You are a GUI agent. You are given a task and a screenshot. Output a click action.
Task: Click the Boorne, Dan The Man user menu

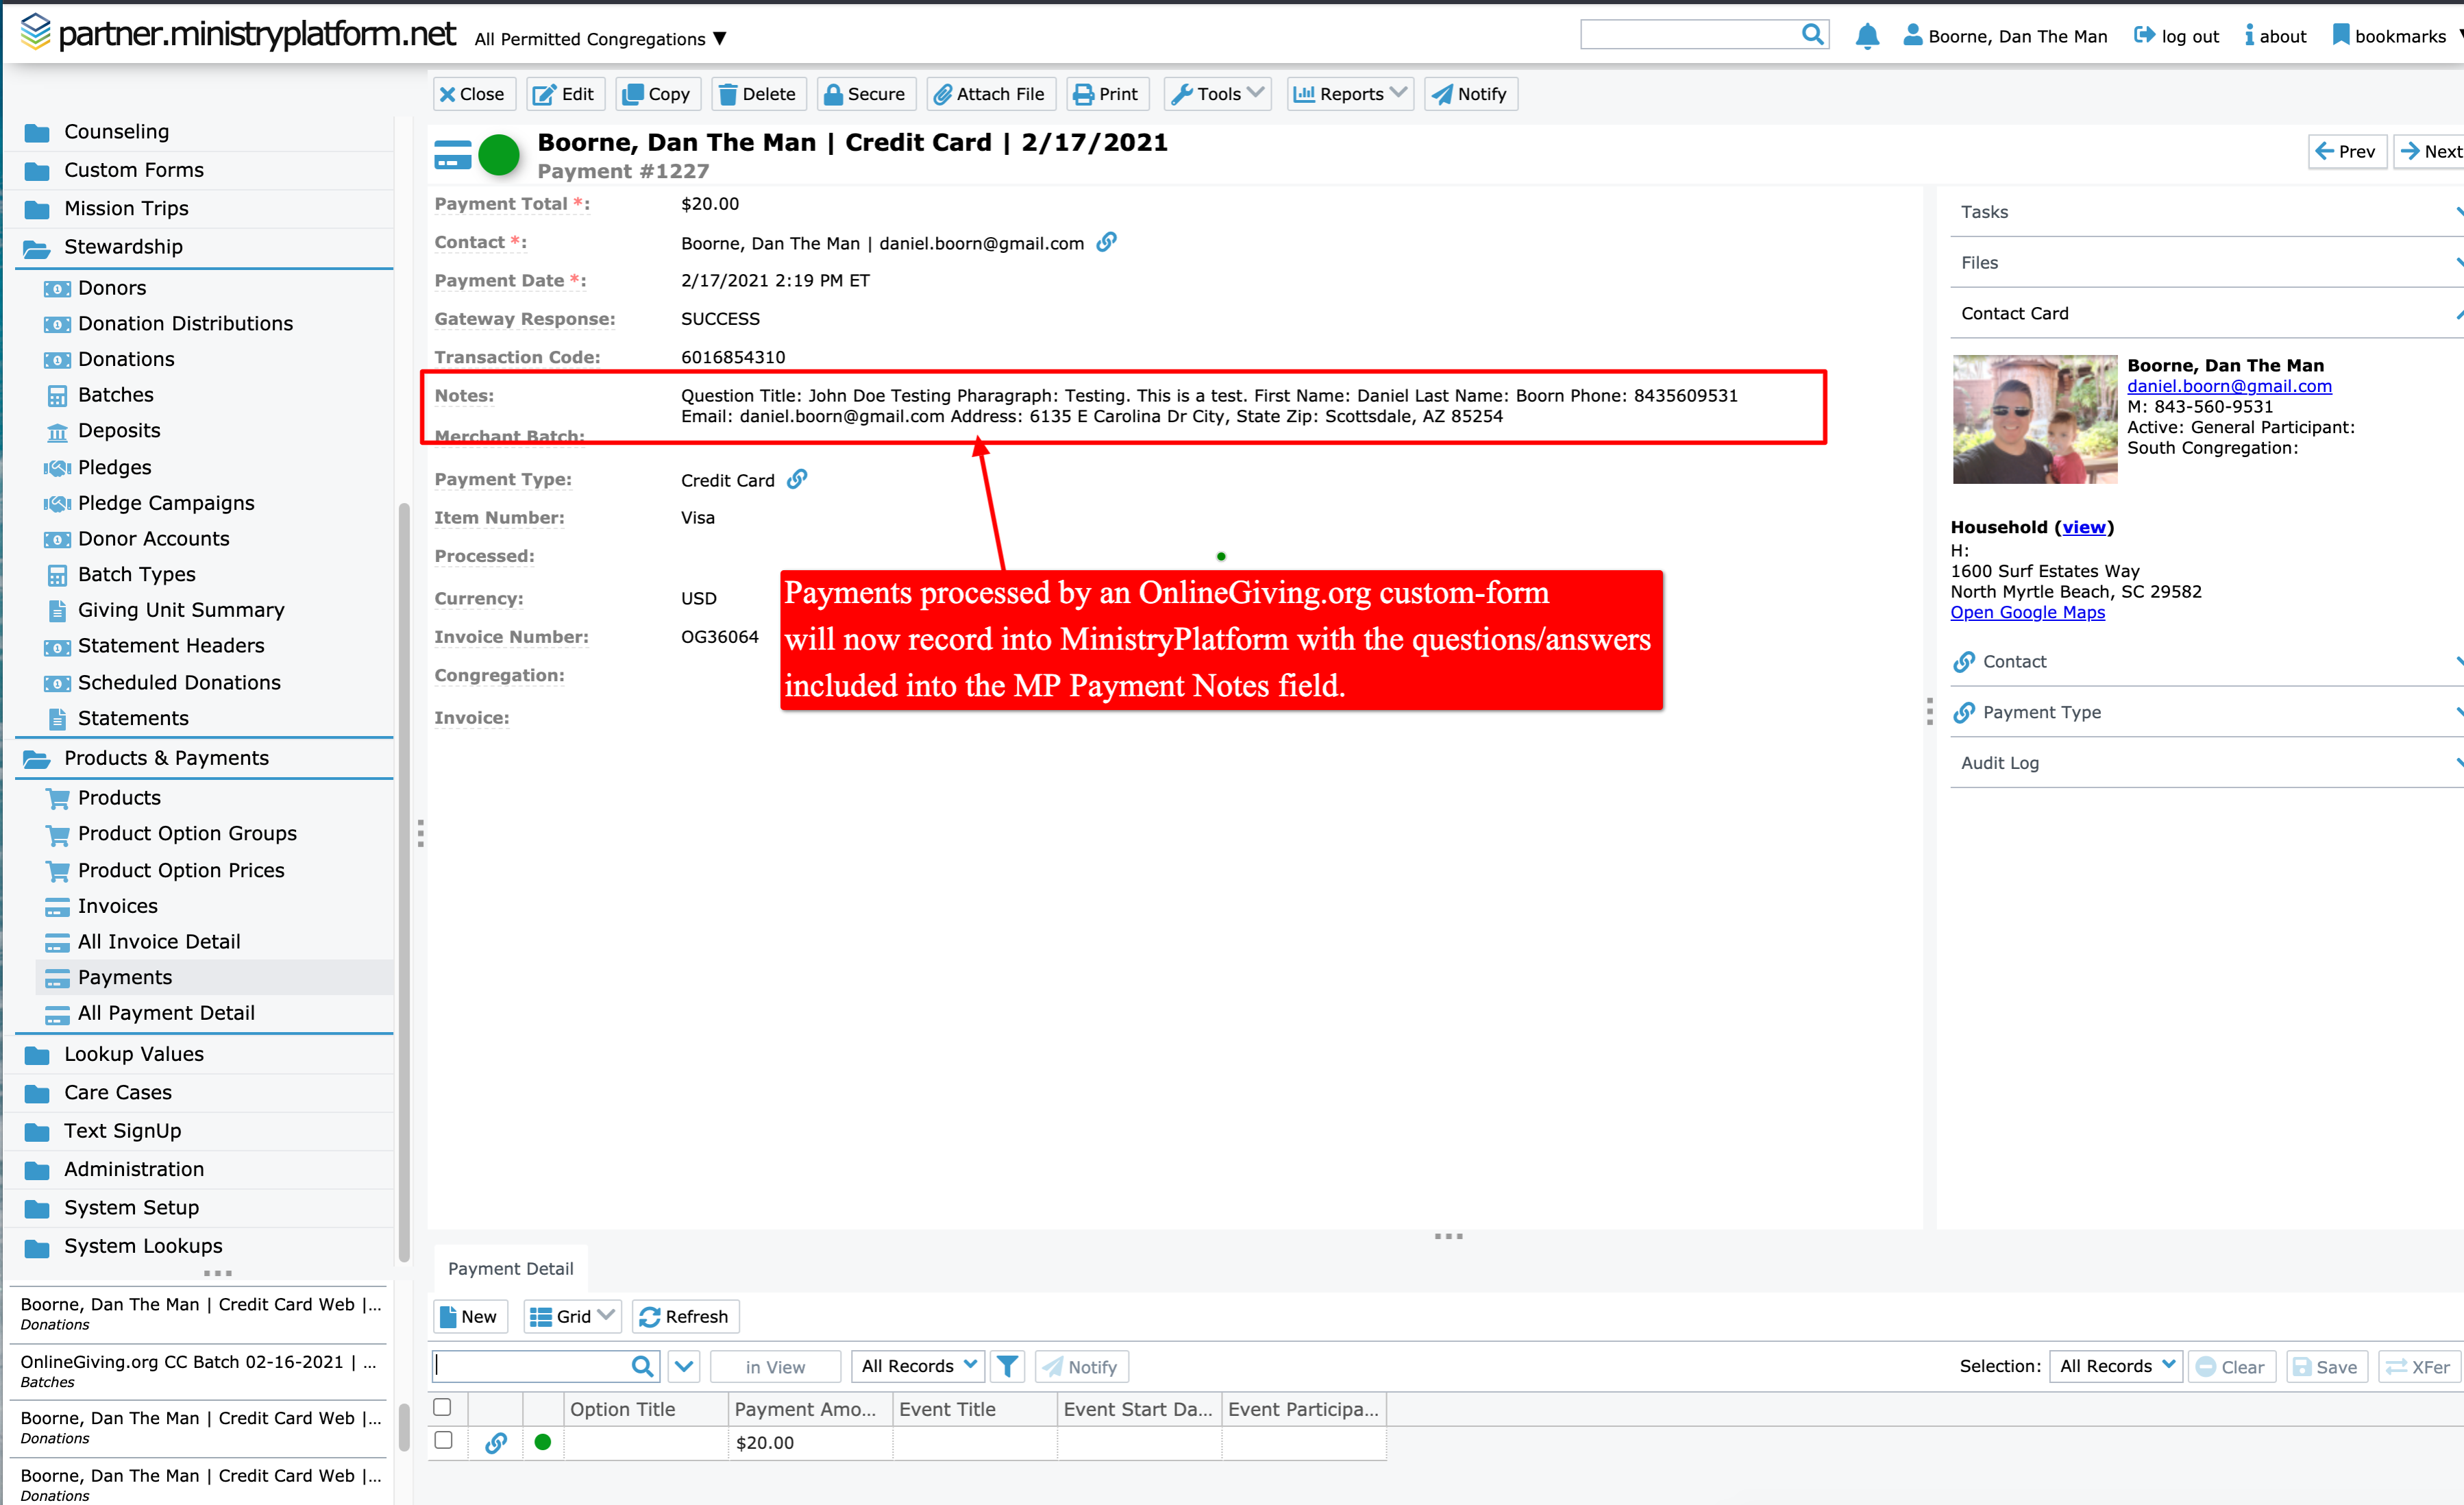pos(2005,36)
